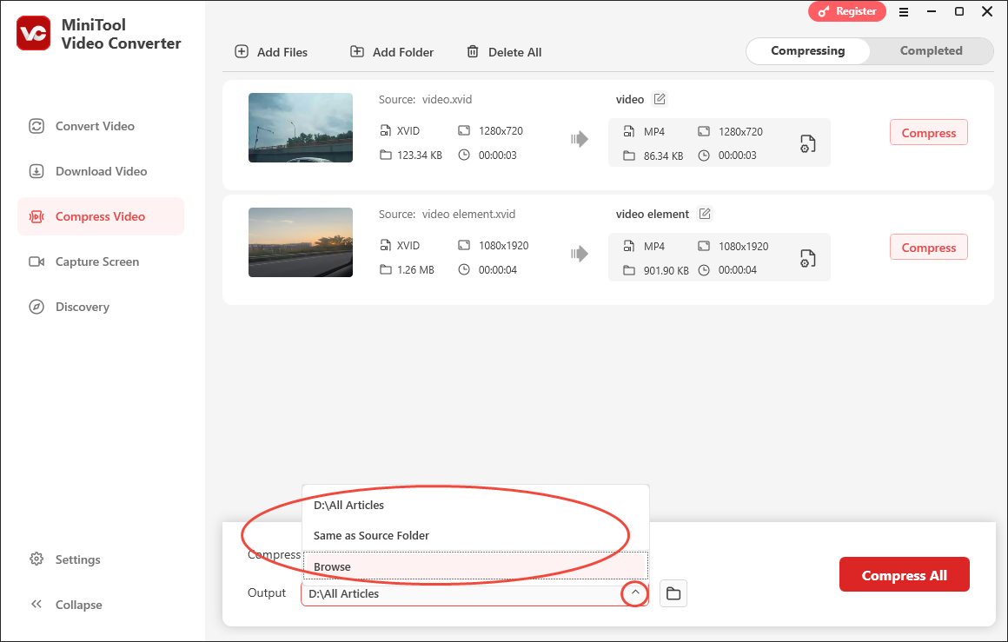Compress the video.xvid file

click(x=928, y=132)
